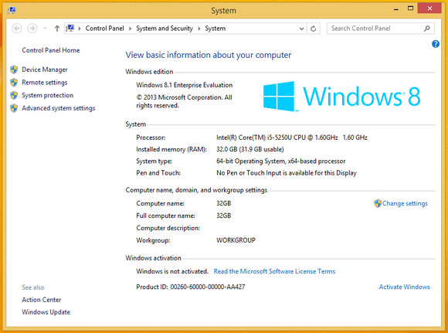Image resolution: width=448 pixels, height=333 pixels.
Task: Open Control Panel Home
Action: tap(51, 50)
